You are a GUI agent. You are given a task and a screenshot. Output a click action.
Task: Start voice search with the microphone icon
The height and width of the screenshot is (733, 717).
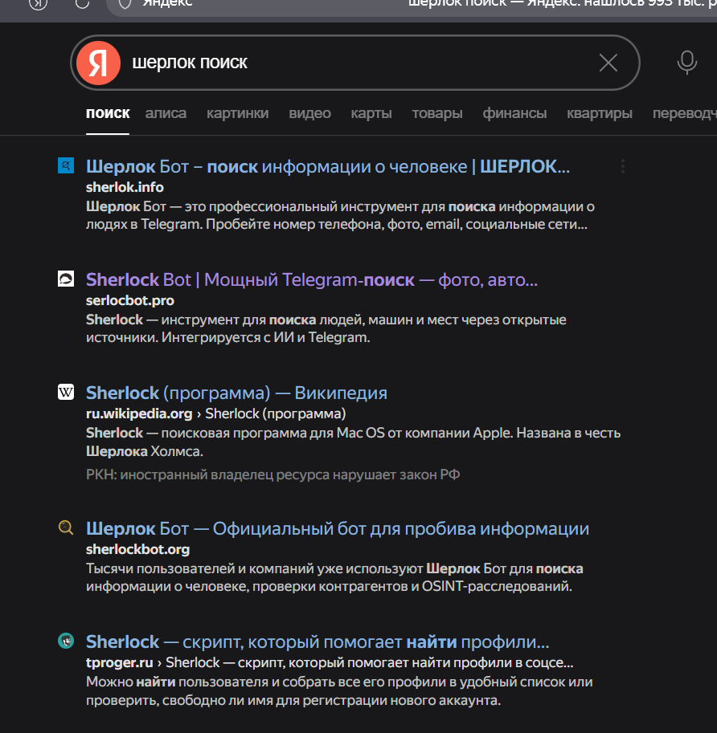(x=686, y=63)
